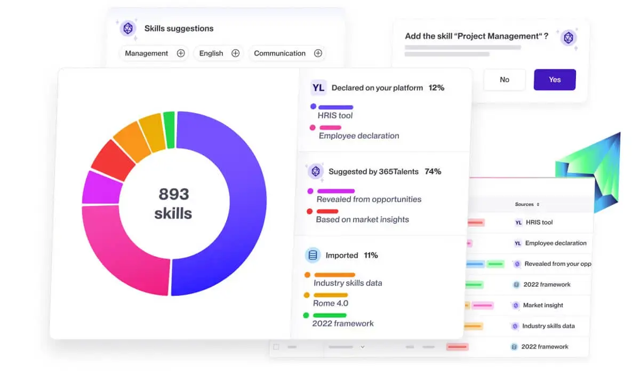
Task: Sort the table by the Sources column
Action: point(526,204)
